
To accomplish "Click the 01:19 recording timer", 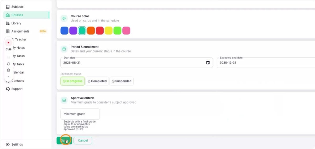I will click(x=8, y=49).
